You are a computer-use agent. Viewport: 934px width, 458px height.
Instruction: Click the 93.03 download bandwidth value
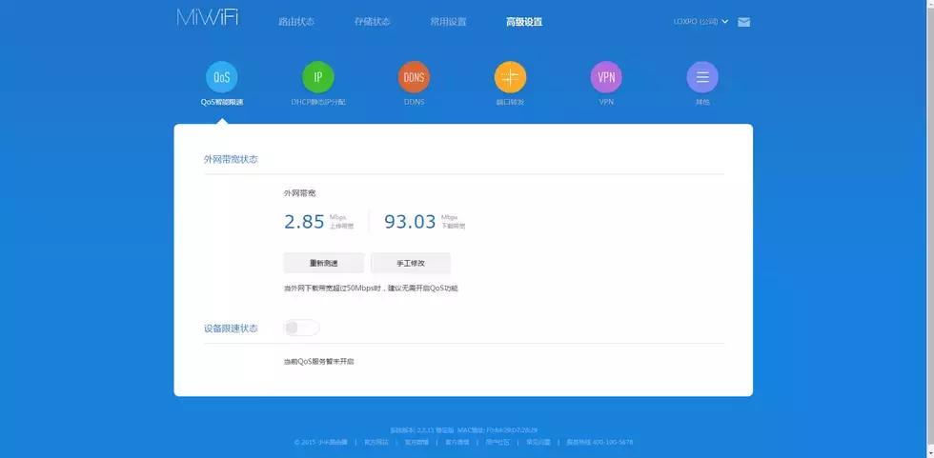click(411, 222)
